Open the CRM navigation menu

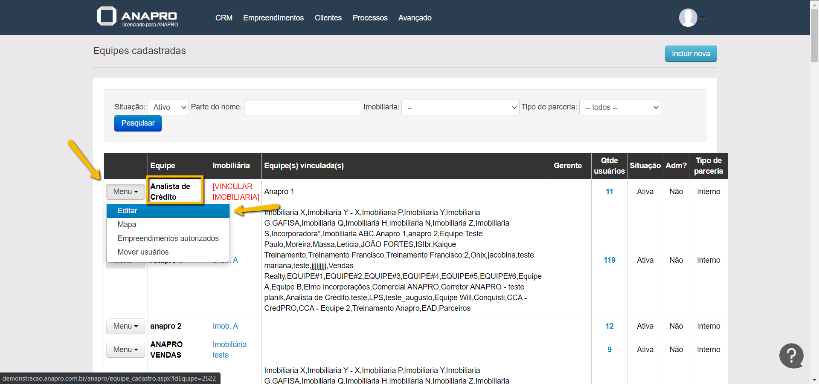click(x=224, y=18)
